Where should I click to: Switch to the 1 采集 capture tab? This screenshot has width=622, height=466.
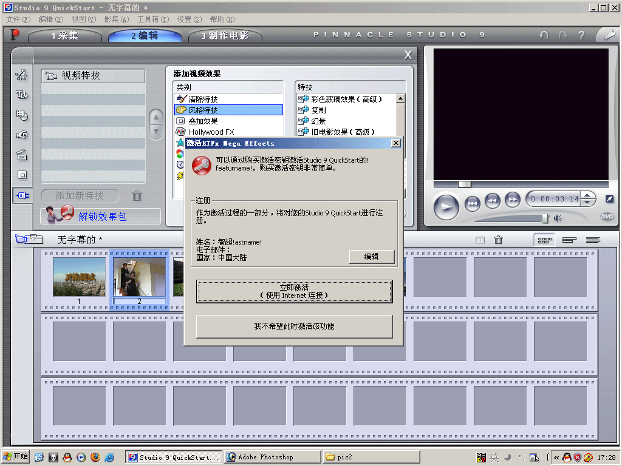(64, 36)
